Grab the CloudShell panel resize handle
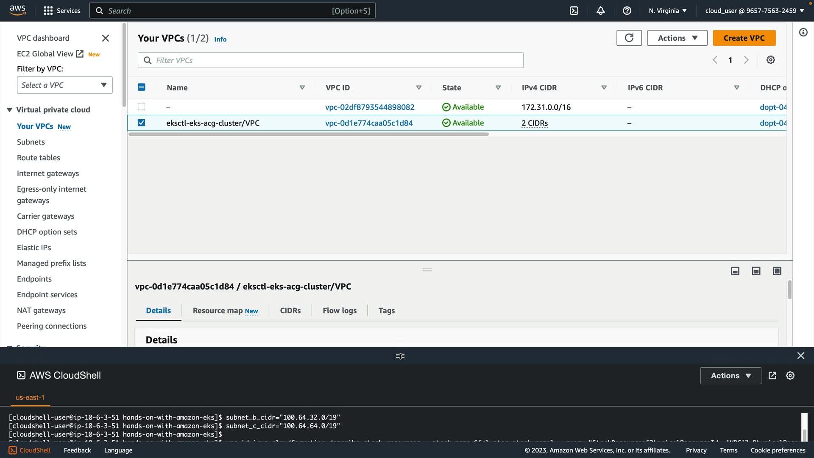Image resolution: width=814 pixels, height=458 pixels. coord(400,356)
